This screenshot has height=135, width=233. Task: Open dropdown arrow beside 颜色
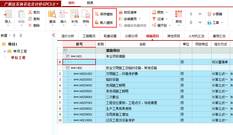pyautogui.click(x=167, y=12)
